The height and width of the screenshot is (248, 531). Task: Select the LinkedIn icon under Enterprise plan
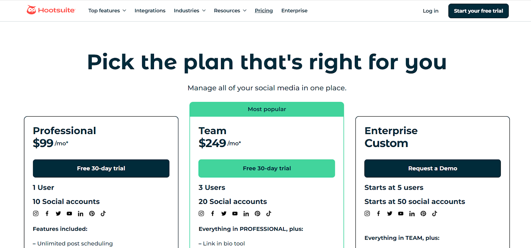point(412,213)
